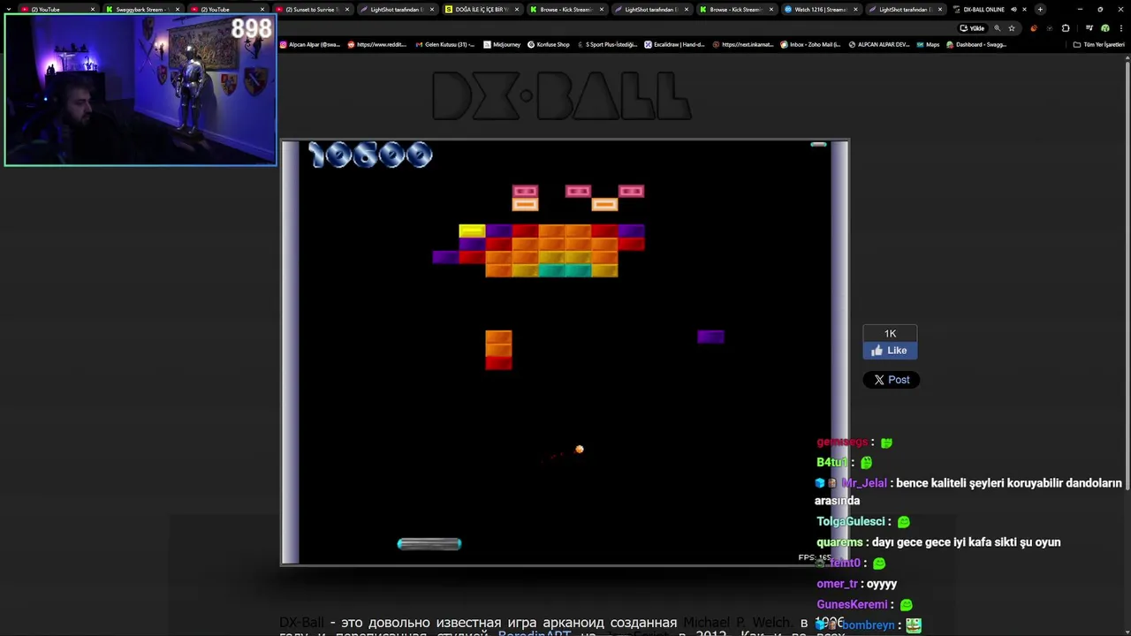Click the Yükle install app button
The image size is (1131, 636).
click(972, 28)
